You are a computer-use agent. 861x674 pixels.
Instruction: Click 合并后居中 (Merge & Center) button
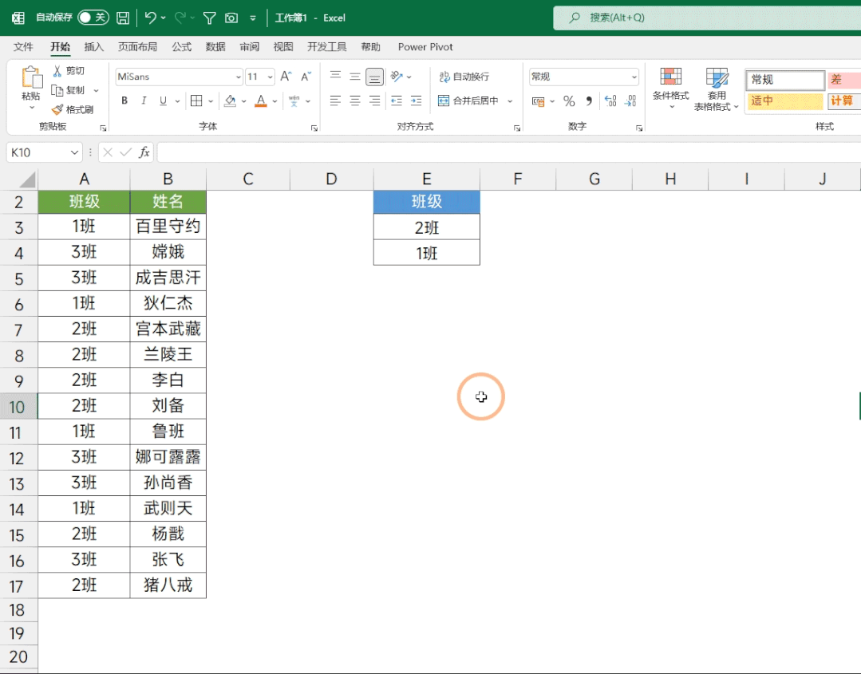(468, 101)
